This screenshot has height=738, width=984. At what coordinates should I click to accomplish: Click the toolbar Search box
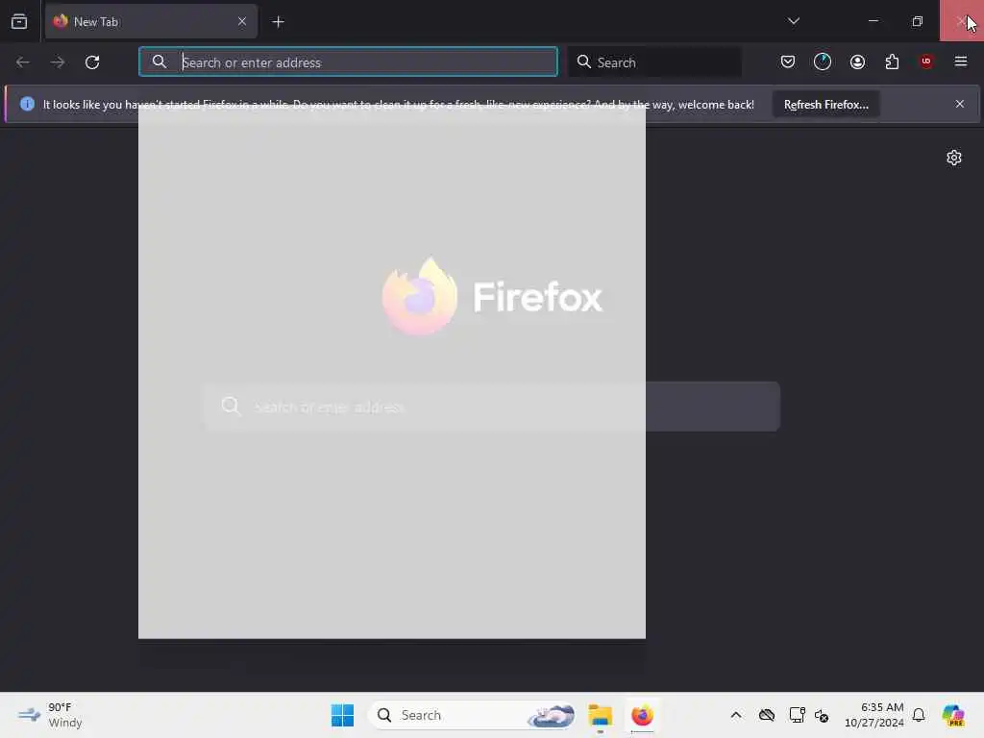[x=654, y=62]
